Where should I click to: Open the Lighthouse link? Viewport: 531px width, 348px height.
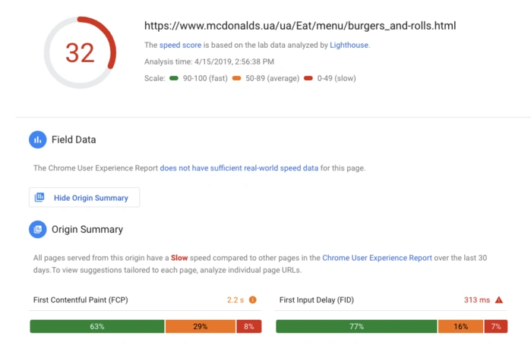pos(349,45)
